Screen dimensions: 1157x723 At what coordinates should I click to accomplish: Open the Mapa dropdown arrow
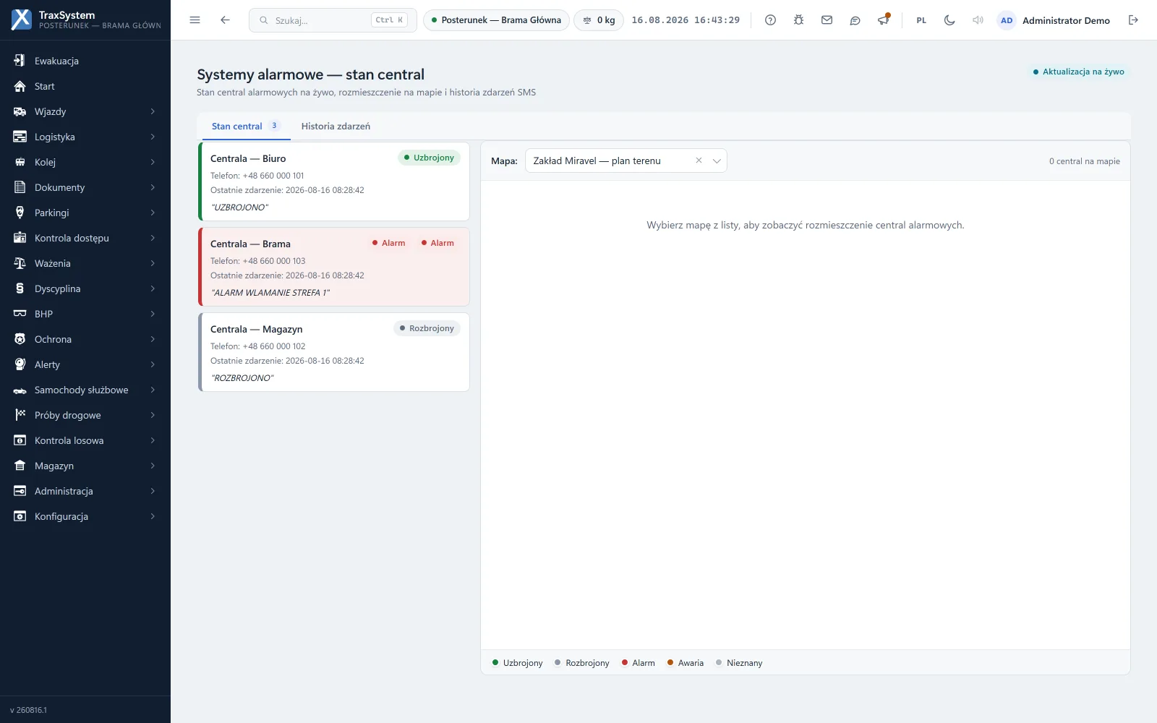(717, 161)
